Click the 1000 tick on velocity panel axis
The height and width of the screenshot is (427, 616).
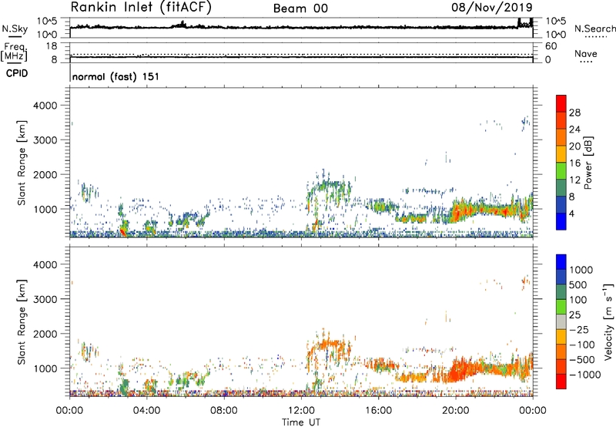[x=45, y=368]
